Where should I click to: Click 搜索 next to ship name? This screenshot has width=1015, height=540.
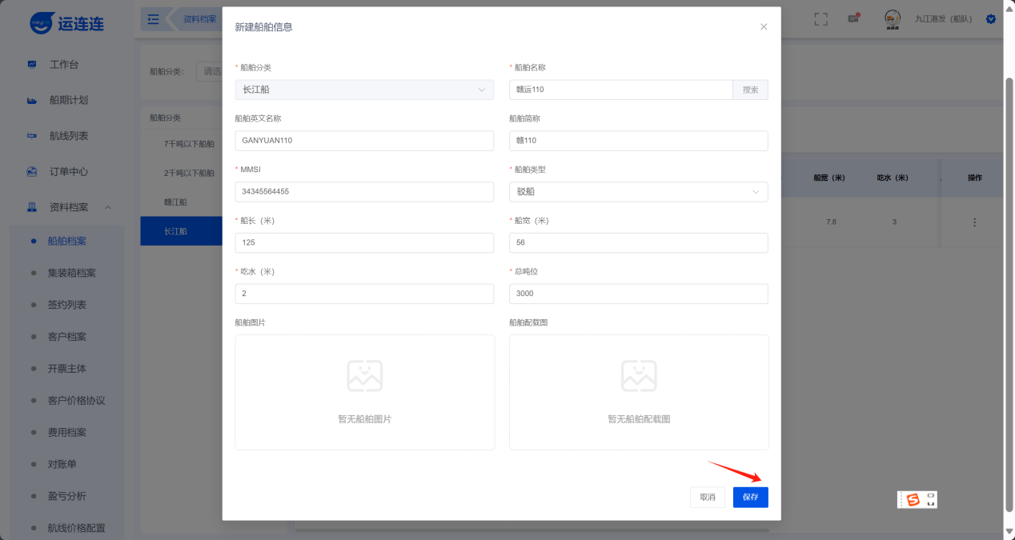click(750, 90)
